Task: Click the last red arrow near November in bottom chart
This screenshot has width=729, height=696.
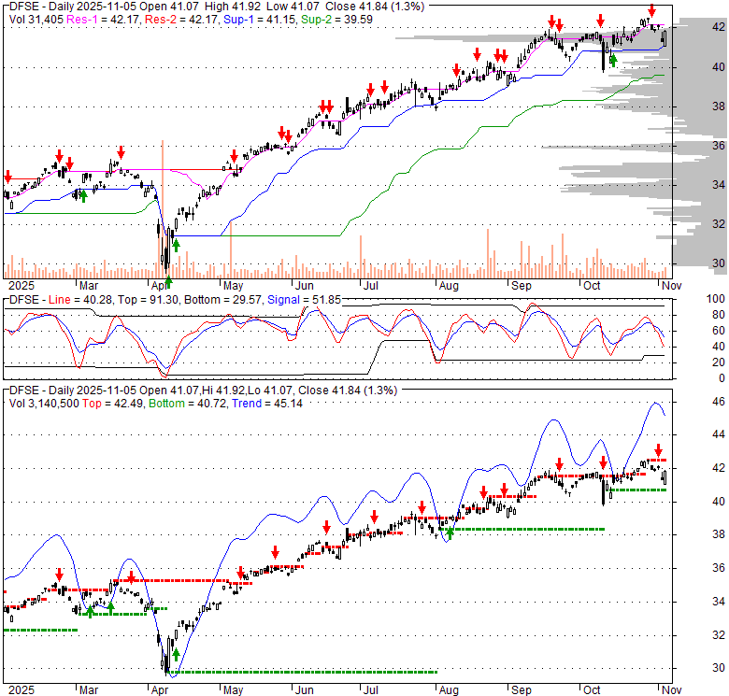Action: [657, 449]
